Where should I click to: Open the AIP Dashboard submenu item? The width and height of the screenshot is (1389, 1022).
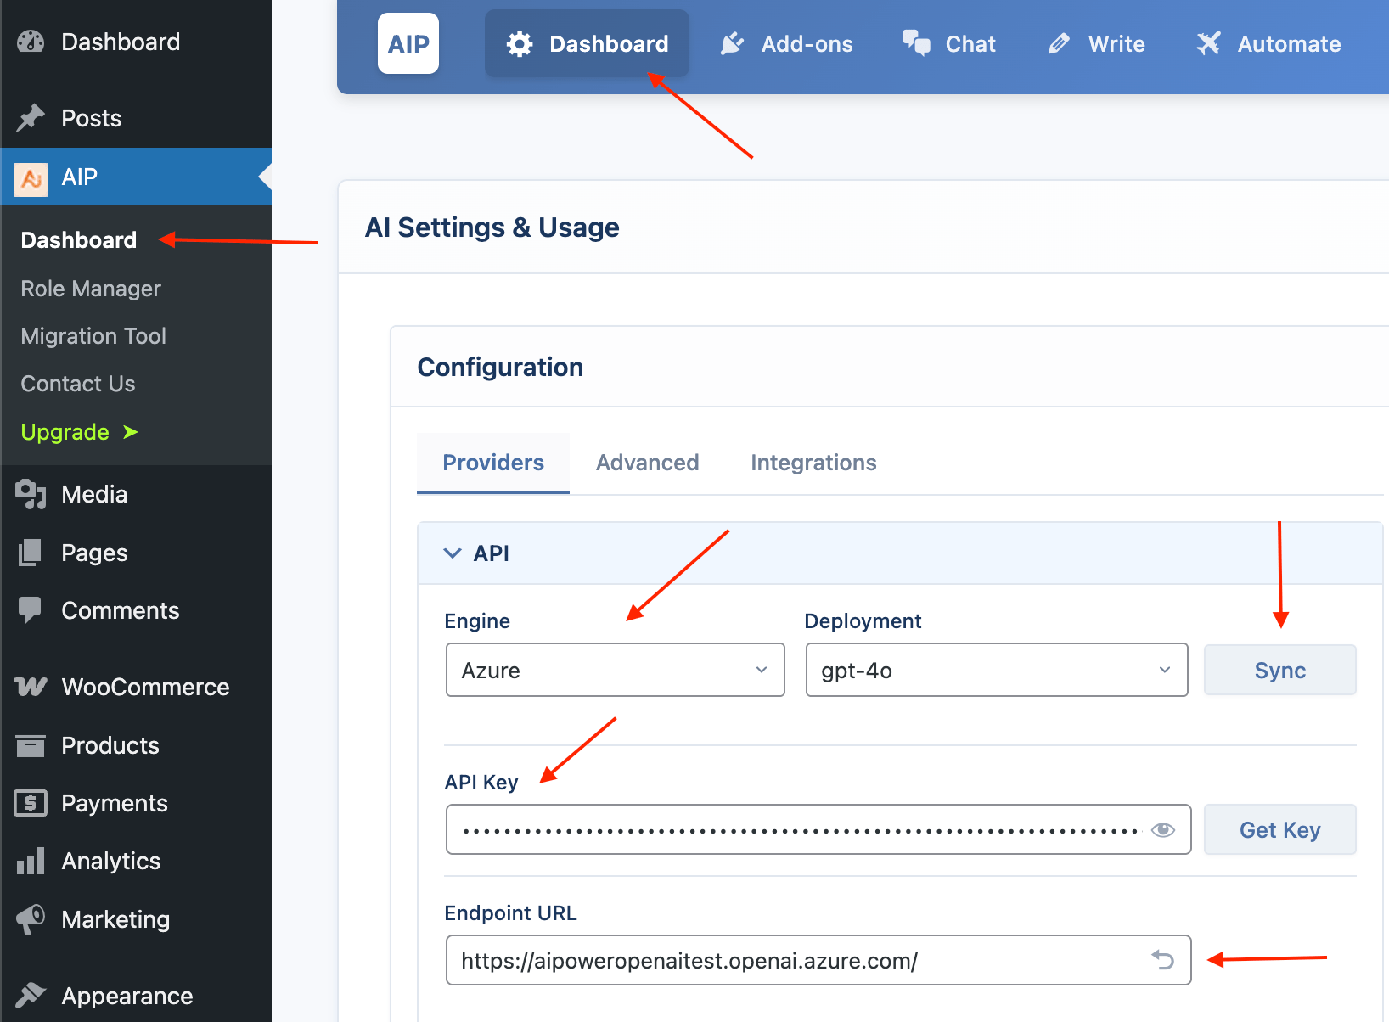[79, 240]
